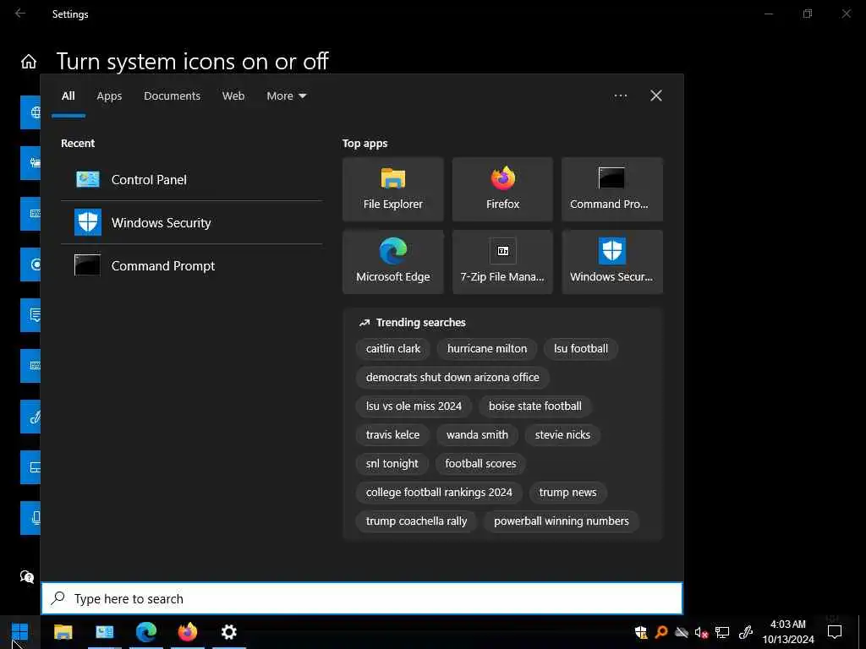Launch Firefox tile in Top apps
866x649 pixels.
point(502,189)
